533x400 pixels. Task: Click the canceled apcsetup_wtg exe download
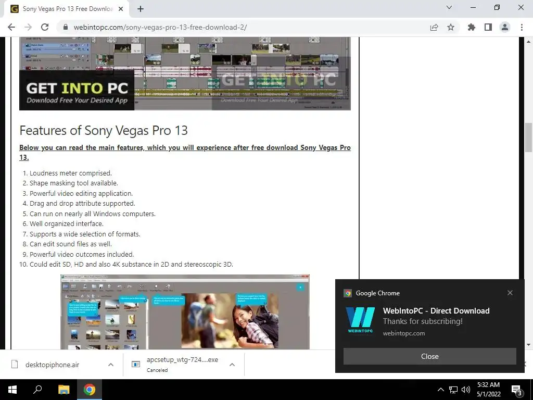pyautogui.click(x=183, y=364)
